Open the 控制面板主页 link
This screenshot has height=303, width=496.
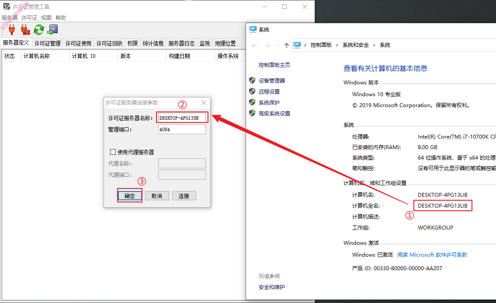274,65
